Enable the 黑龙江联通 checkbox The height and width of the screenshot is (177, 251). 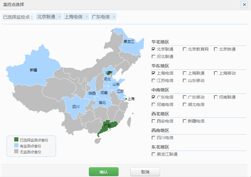pos(154,154)
